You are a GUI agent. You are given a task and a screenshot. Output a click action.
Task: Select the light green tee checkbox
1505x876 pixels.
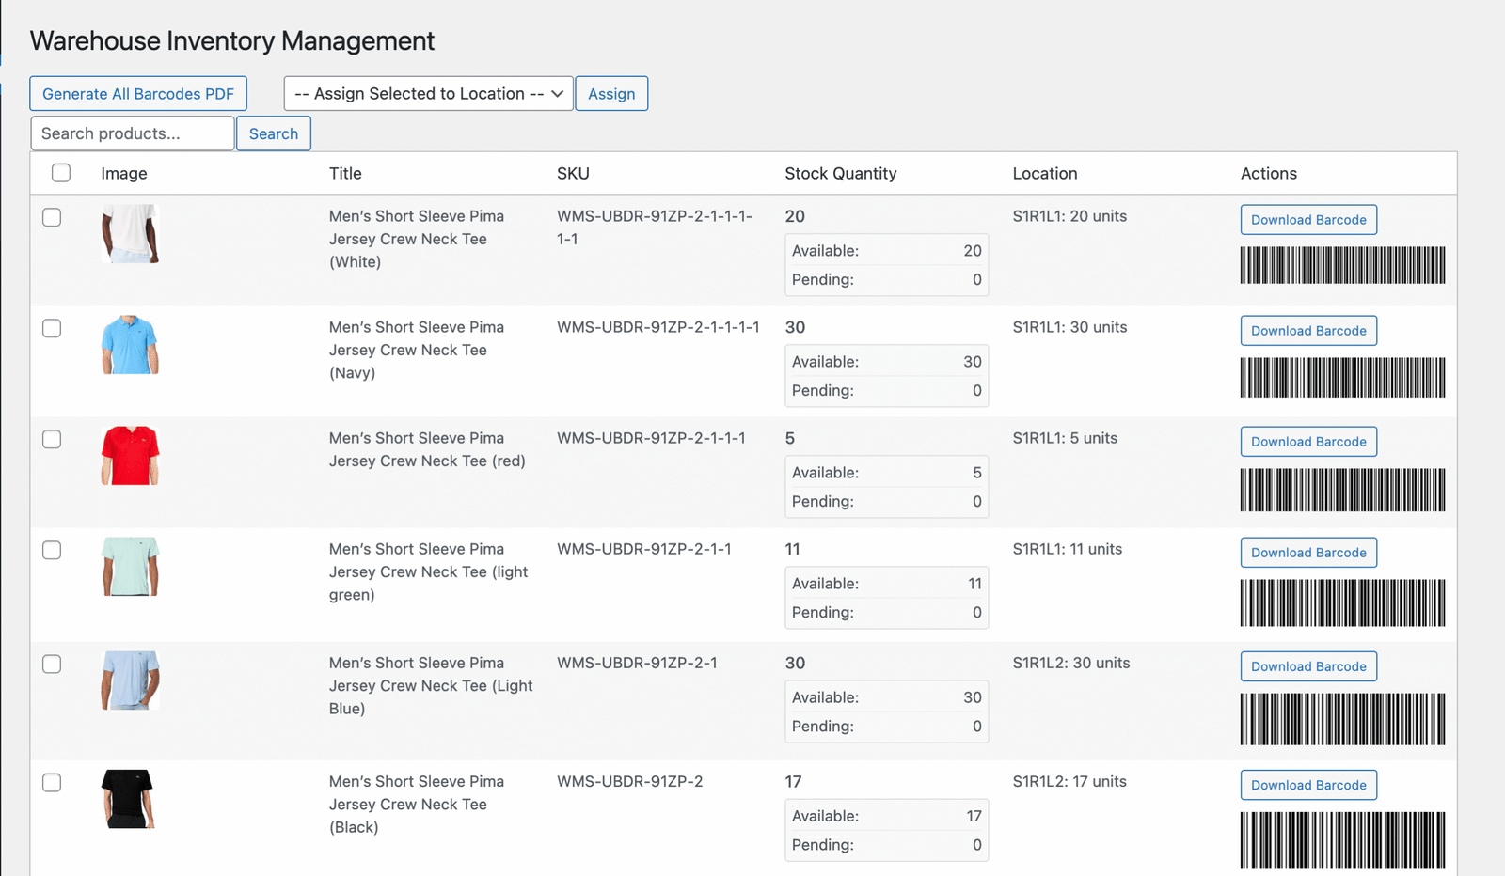click(x=52, y=550)
